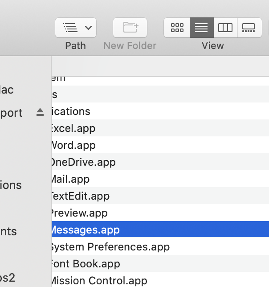Open sidebar item ending in 'nts'
The height and width of the screenshot is (287, 269).
[x=8, y=231]
